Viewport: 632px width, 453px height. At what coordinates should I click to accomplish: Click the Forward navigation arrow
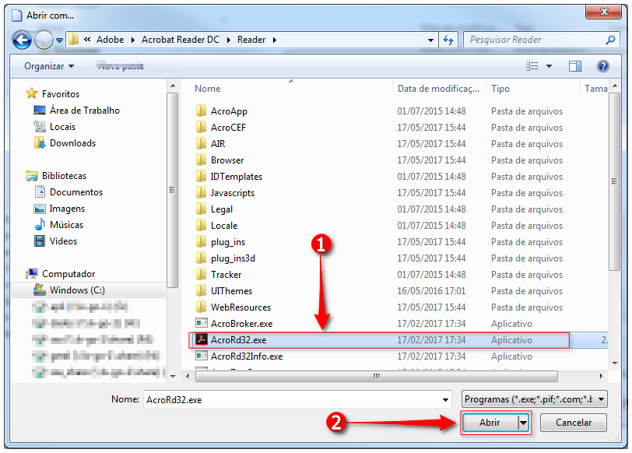click(44, 40)
